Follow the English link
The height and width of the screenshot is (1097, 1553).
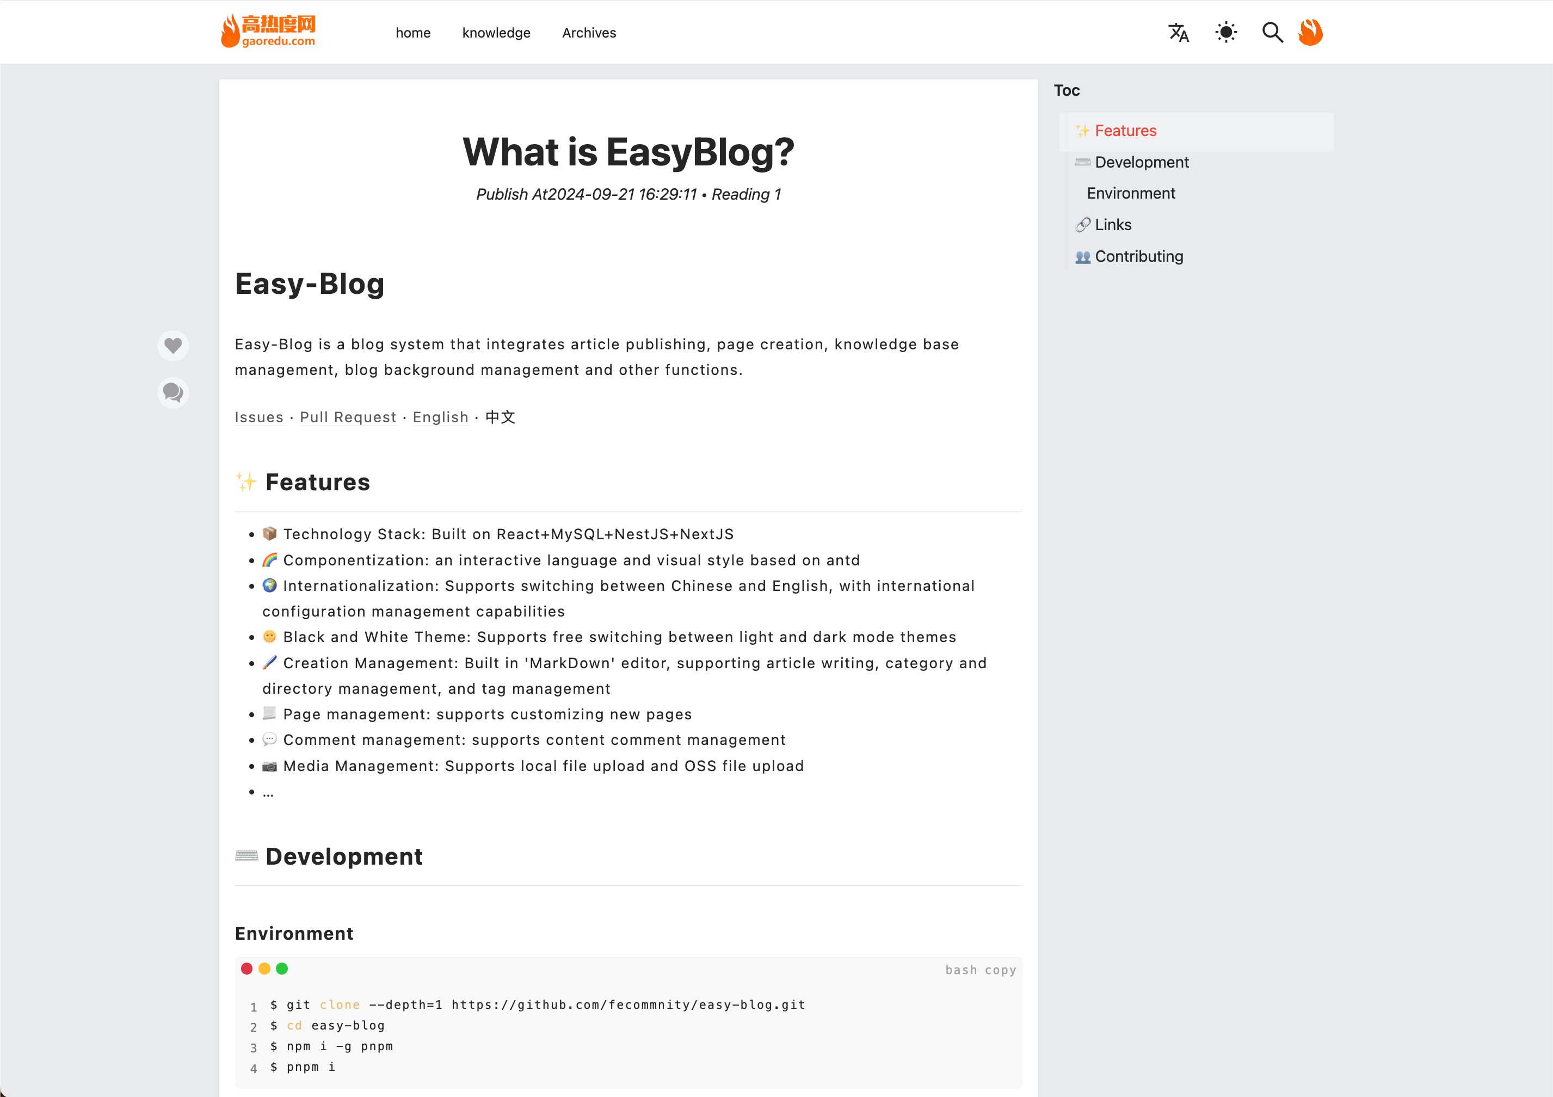440,417
